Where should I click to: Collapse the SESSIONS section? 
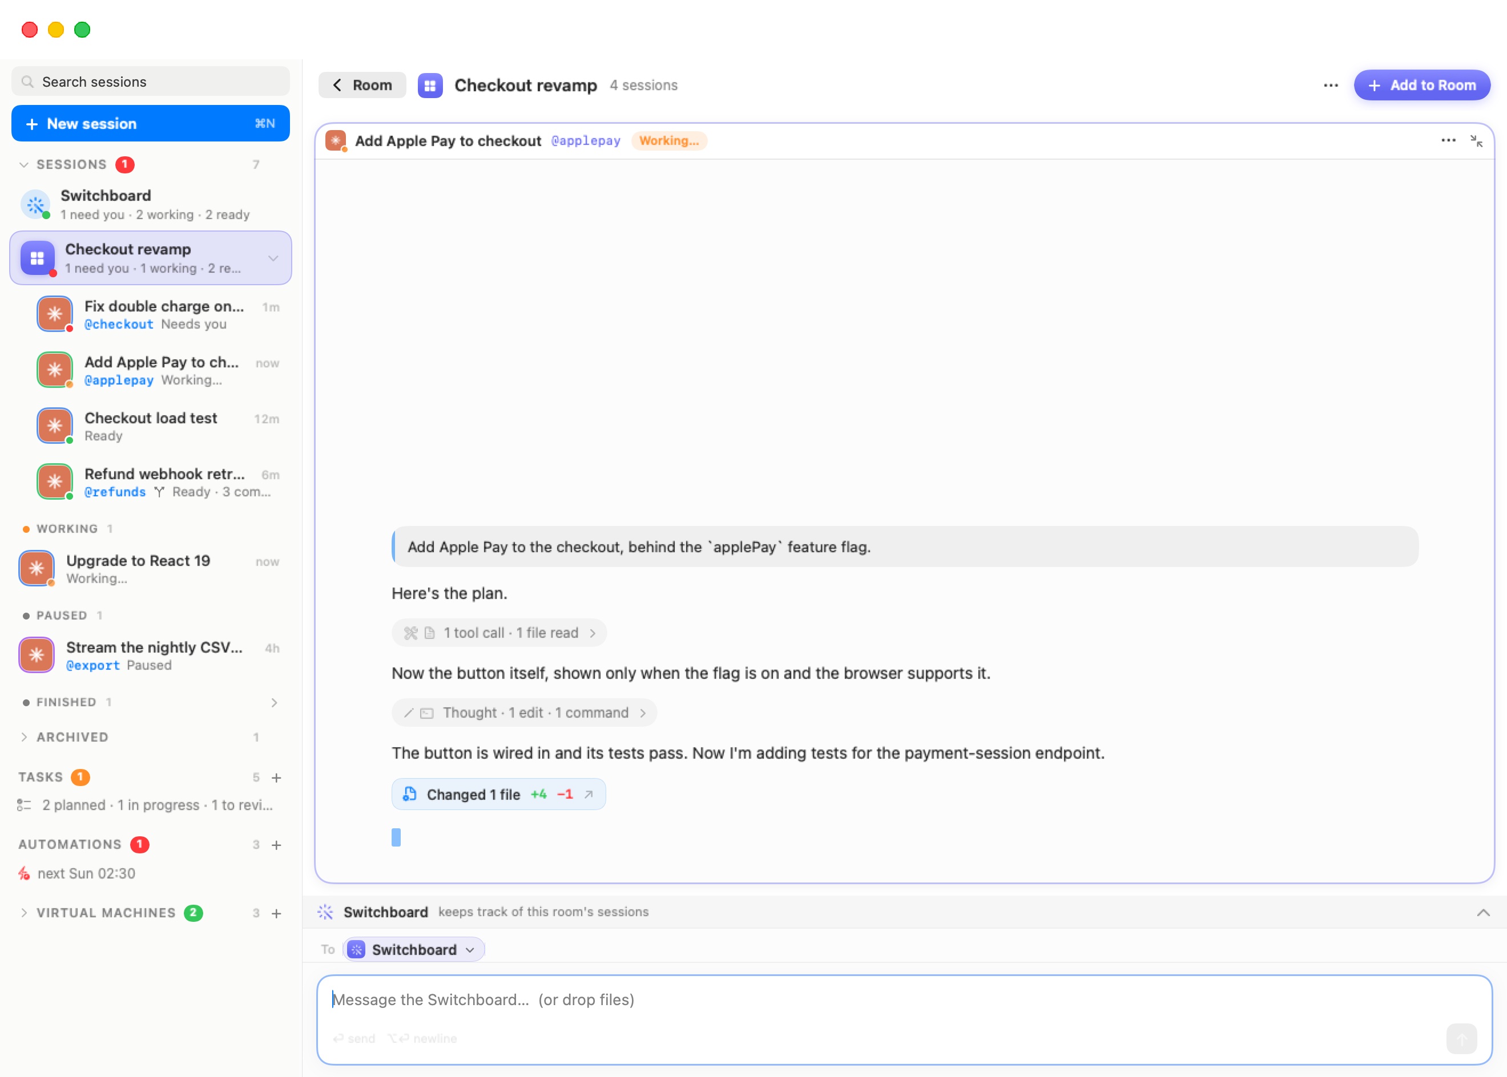pyautogui.click(x=24, y=164)
